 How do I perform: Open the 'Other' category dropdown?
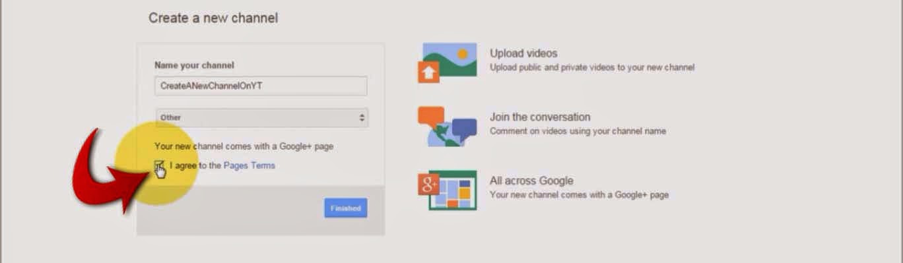tap(262, 117)
